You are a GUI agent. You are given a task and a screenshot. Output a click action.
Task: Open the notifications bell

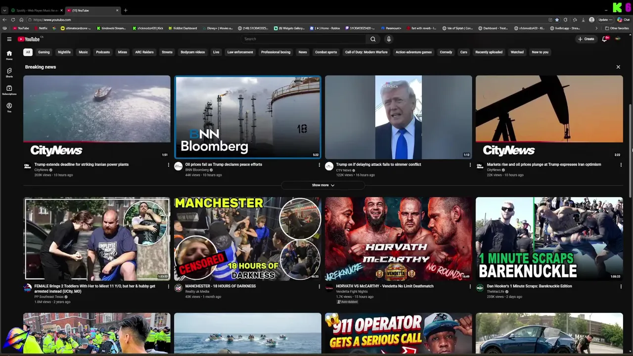(604, 39)
